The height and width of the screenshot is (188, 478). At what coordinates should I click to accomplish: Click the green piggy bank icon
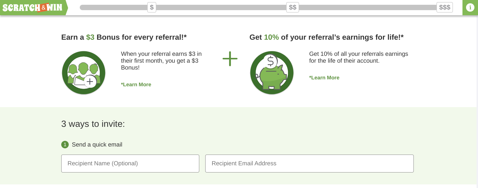[x=272, y=73]
